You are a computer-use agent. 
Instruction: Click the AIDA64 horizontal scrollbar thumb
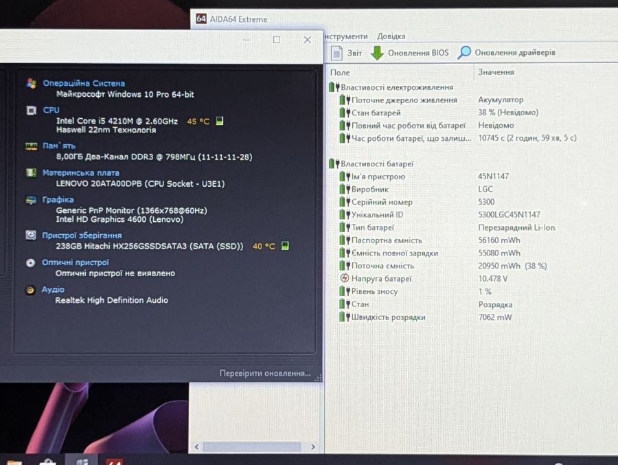pyautogui.click(x=252, y=447)
